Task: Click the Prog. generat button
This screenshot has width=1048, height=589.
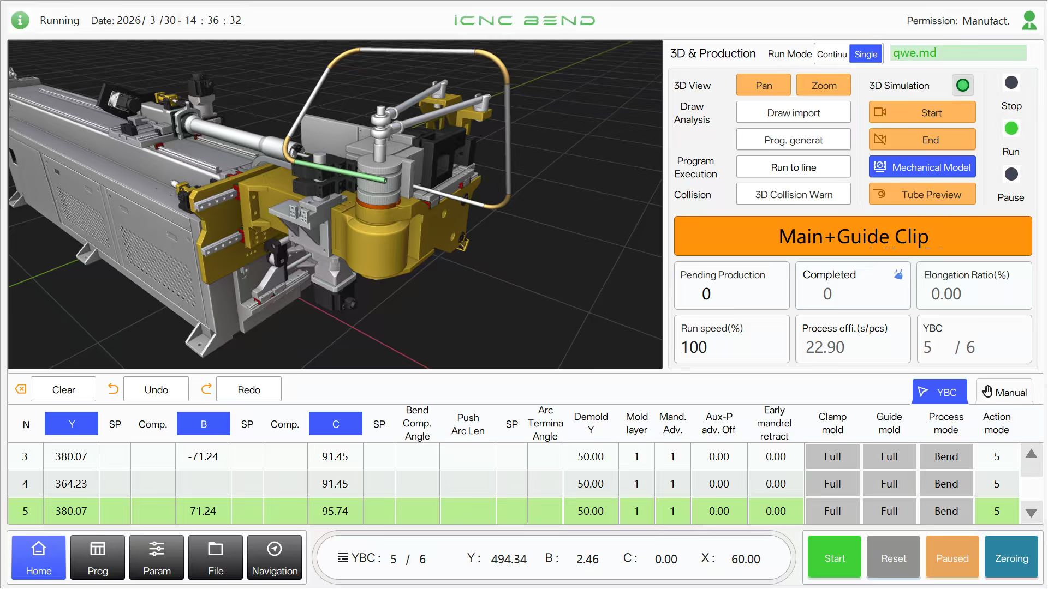Action: (793, 140)
